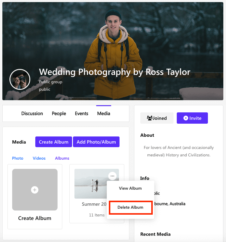Image resolution: width=226 pixels, height=242 pixels.
Task: Choose View Album from the popup menu
Action: point(130,188)
